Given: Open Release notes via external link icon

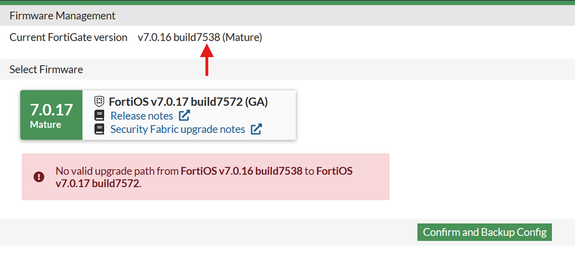Looking at the screenshot, I should click(185, 116).
